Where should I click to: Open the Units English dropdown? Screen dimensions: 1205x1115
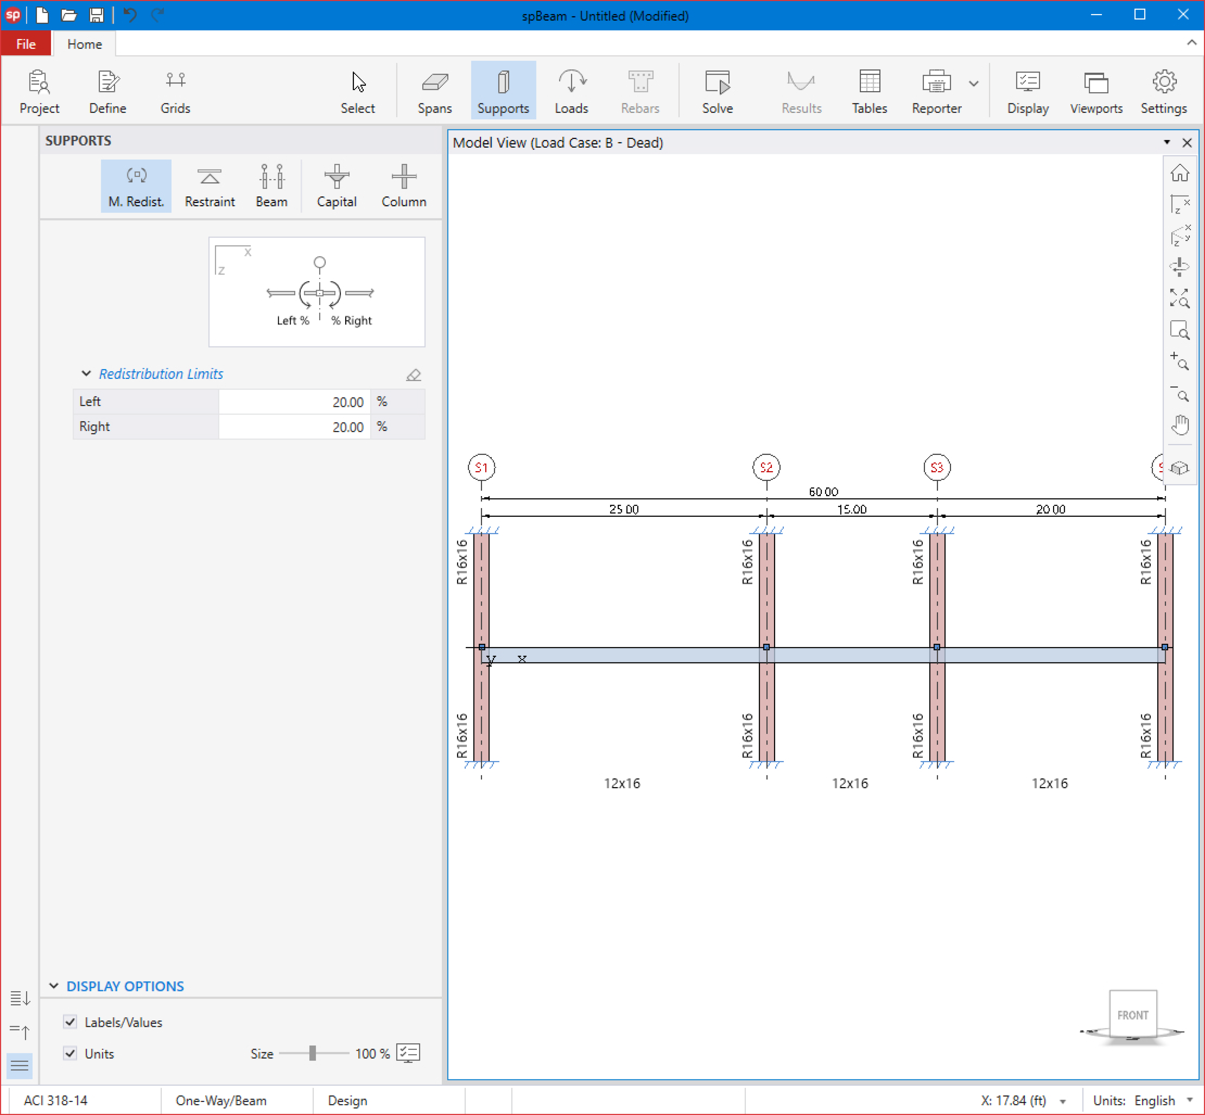click(1190, 1099)
